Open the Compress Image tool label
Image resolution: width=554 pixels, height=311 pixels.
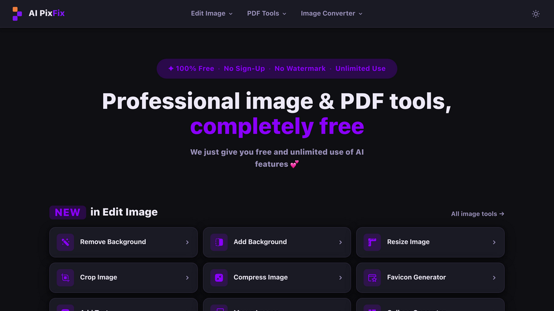point(260,277)
